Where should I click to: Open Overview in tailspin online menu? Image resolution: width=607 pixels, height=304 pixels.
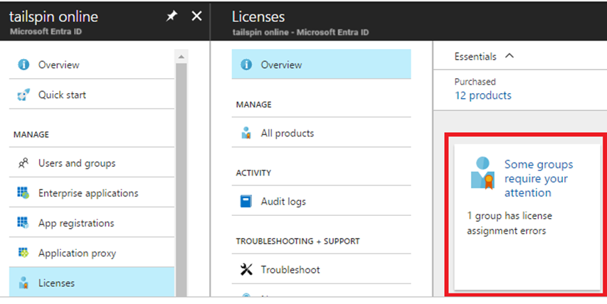point(92,65)
